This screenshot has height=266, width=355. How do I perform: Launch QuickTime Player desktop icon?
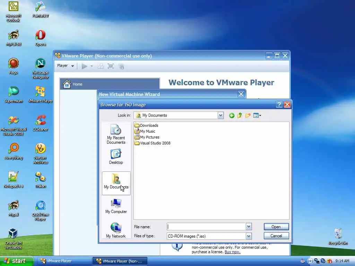click(x=40, y=211)
